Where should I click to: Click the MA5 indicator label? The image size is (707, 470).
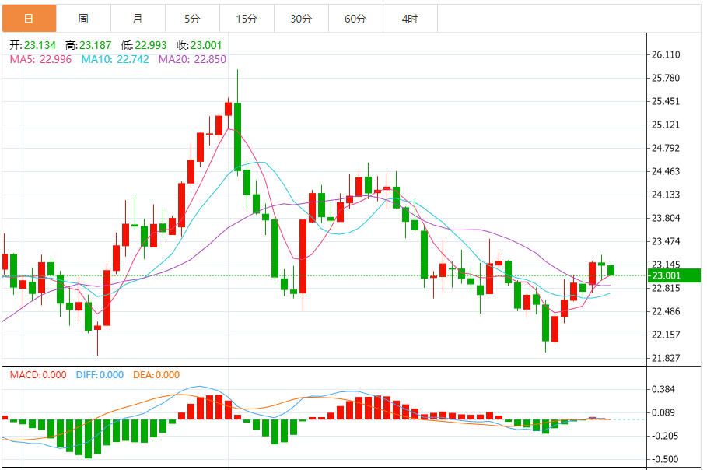coord(39,58)
